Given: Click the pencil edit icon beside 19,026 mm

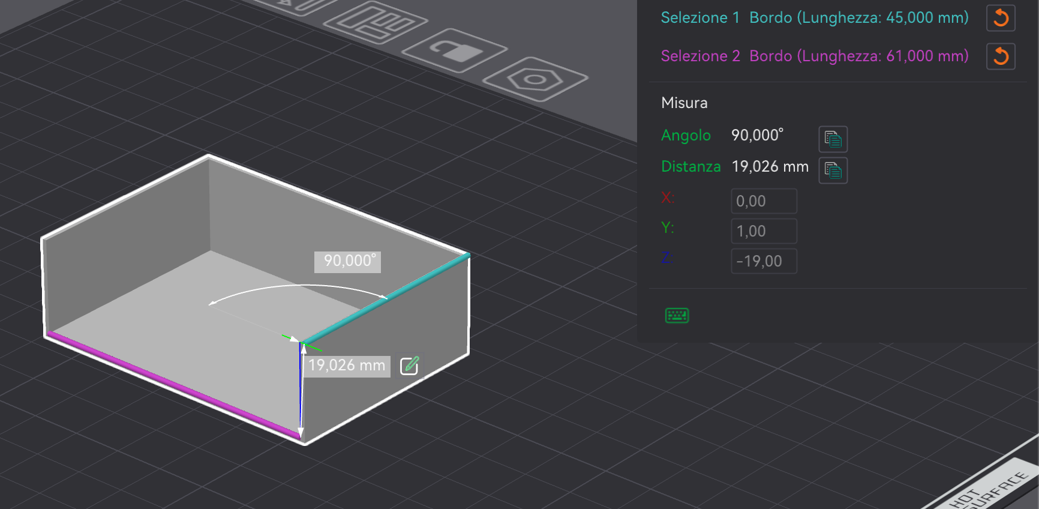Looking at the screenshot, I should point(409,365).
